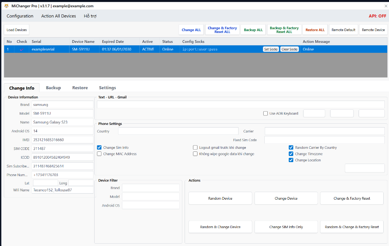Close the MiChanger Pro window
The image size is (389, 246).
pyautogui.click(x=386, y=6)
